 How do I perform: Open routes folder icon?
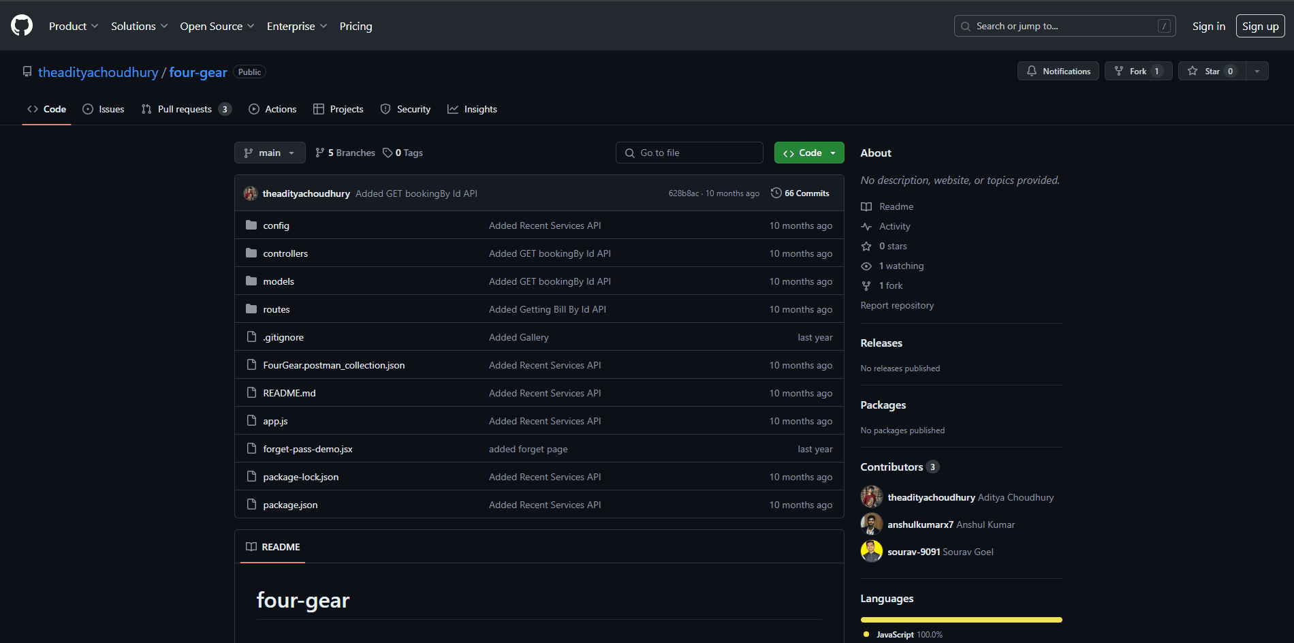(251, 309)
